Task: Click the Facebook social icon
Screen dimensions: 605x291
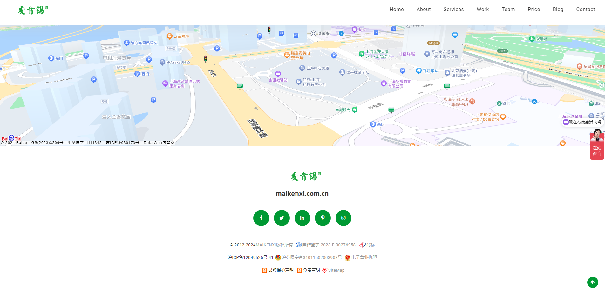Action: [261, 218]
